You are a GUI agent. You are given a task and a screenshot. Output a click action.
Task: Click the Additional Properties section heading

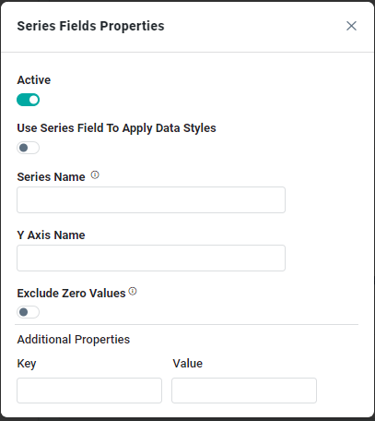pos(74,340)
